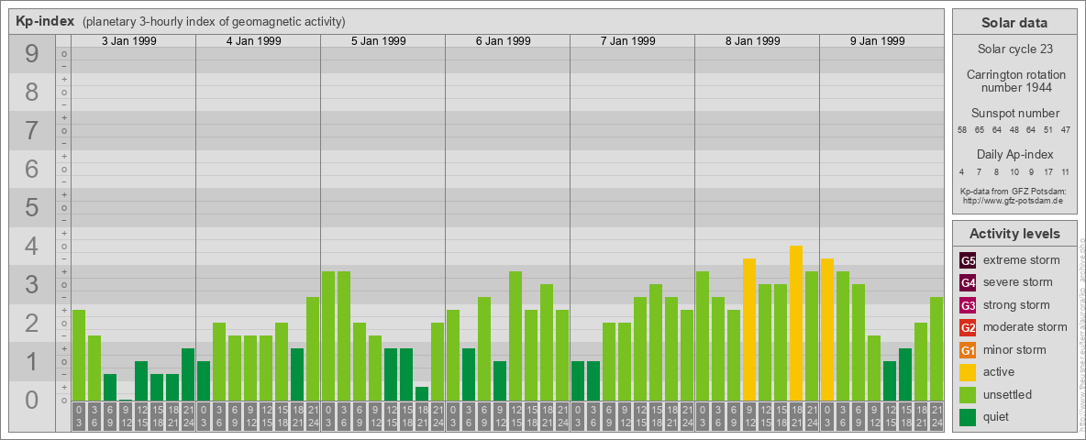This screenshot has width=1086, height=440.
Task: Click the '12 15' time label under 6 Jan
Action: click(x=515, y=417)
